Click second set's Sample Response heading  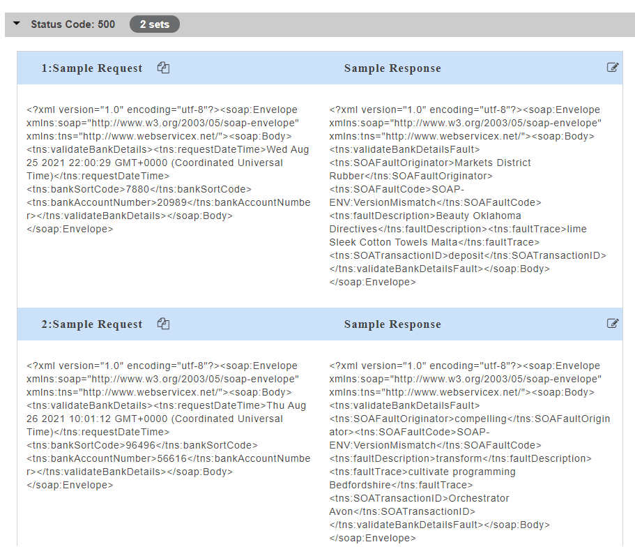tap(392, 324)
